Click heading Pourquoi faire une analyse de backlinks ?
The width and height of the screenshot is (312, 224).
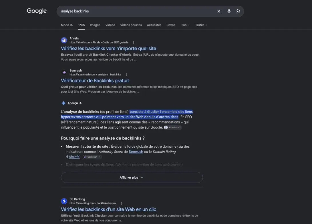(103, 138)
